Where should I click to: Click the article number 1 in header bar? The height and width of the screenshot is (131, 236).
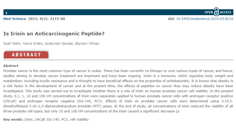click(x=6, y=13)
